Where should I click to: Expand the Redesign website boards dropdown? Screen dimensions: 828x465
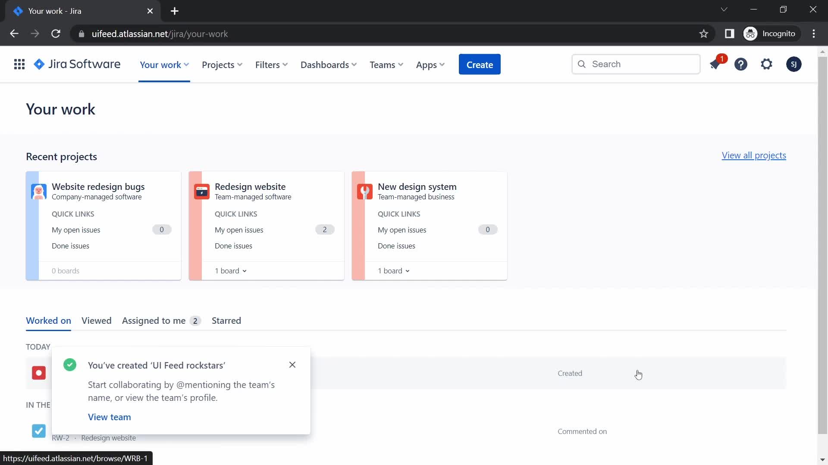point(230,271)
